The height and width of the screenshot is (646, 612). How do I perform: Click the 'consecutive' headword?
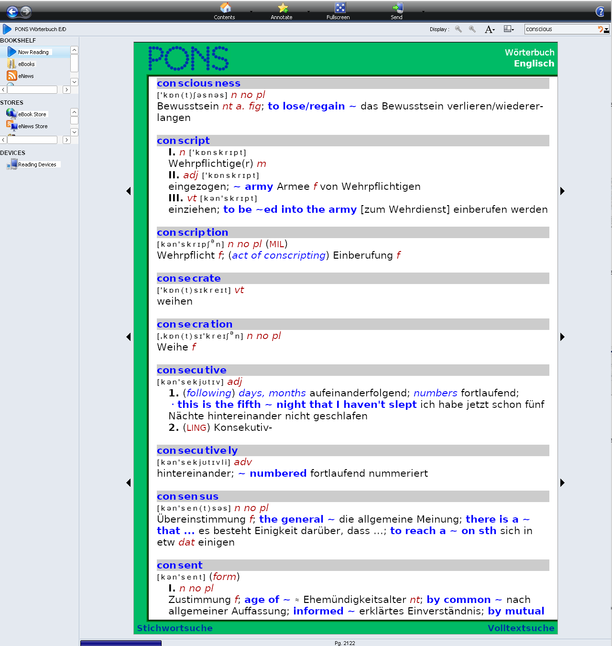(192, 370)
